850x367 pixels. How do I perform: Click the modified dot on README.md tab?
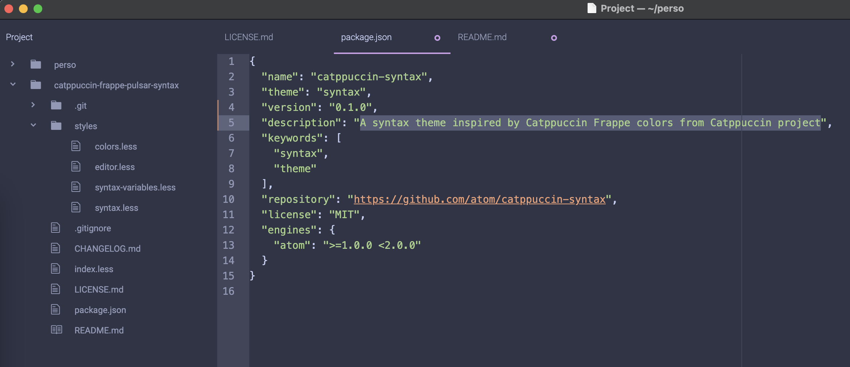click(554, 38)
